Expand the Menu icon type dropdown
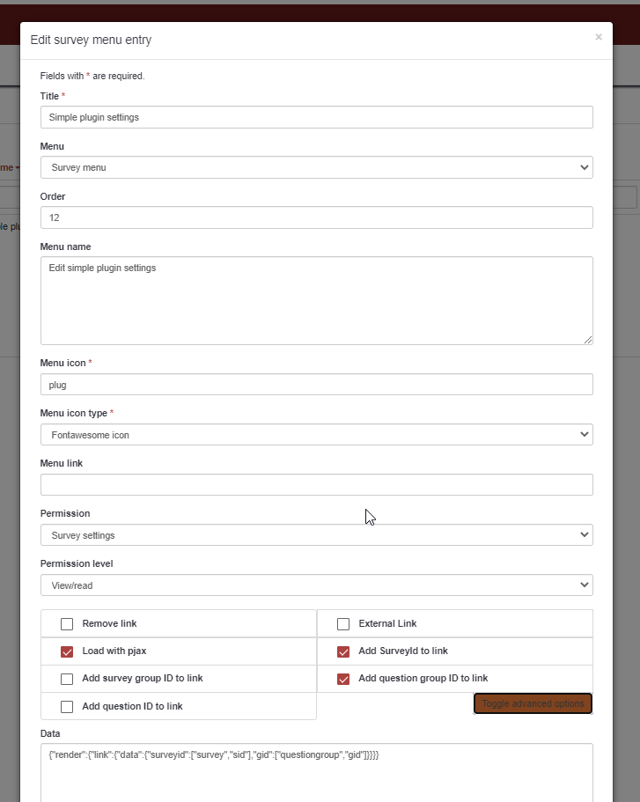 point(316,435)
